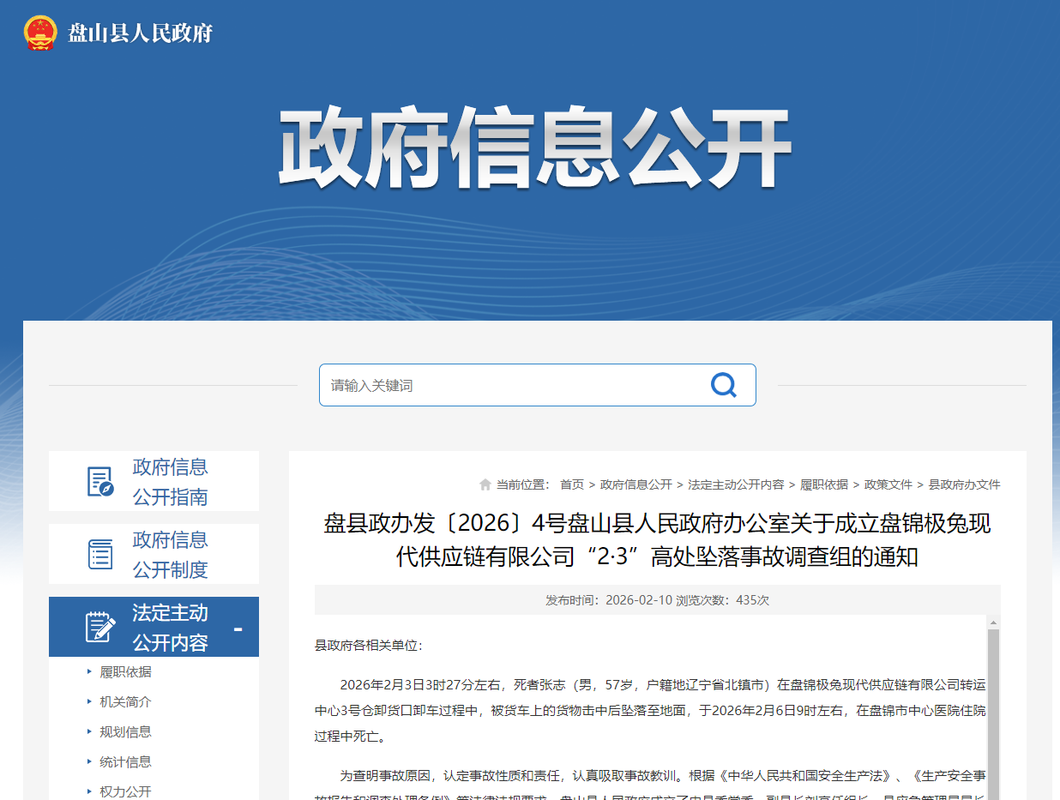Click 政策文件 breadcrumb link
This screenshot has width=1060, height=800.
coord(888,484)
